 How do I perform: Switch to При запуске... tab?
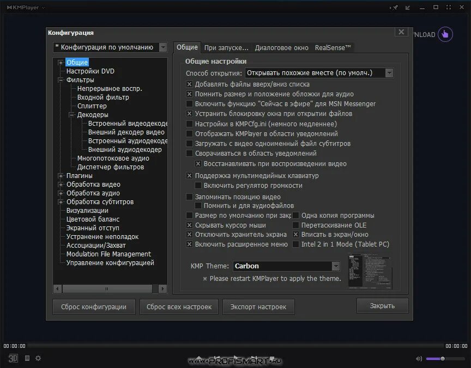226,48
